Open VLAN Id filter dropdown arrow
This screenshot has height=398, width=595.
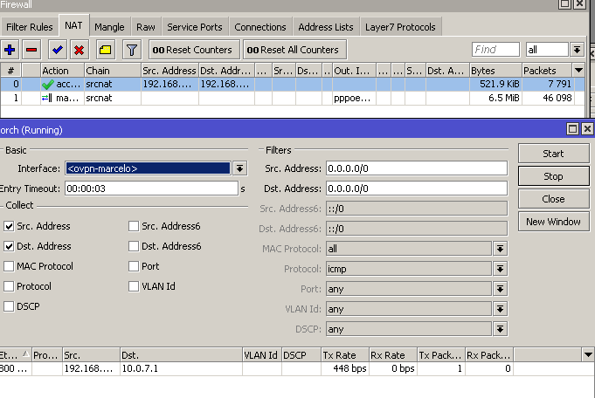500,309
